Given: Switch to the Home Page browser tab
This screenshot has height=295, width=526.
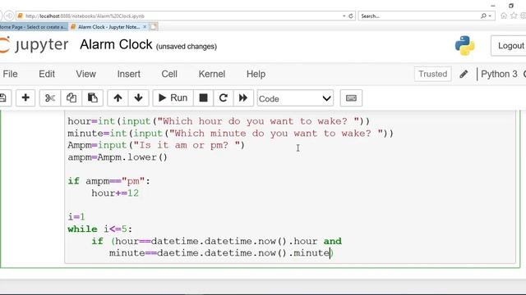Looking at the screenshot, I should [34, 27].
